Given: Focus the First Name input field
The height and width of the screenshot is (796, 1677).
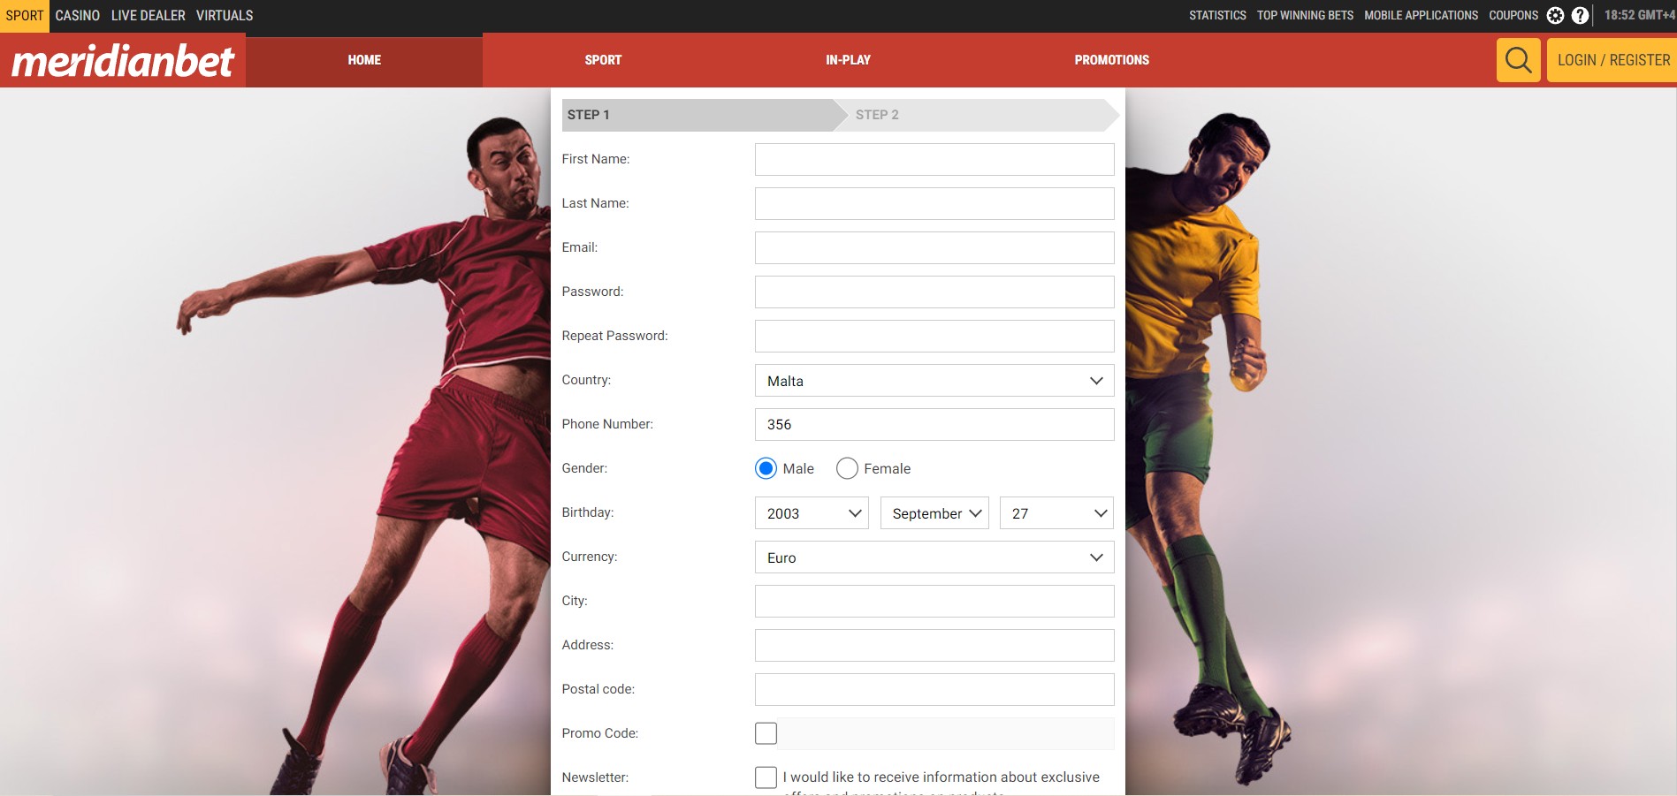Looking at the screenshot, I should tap(934, 160).
